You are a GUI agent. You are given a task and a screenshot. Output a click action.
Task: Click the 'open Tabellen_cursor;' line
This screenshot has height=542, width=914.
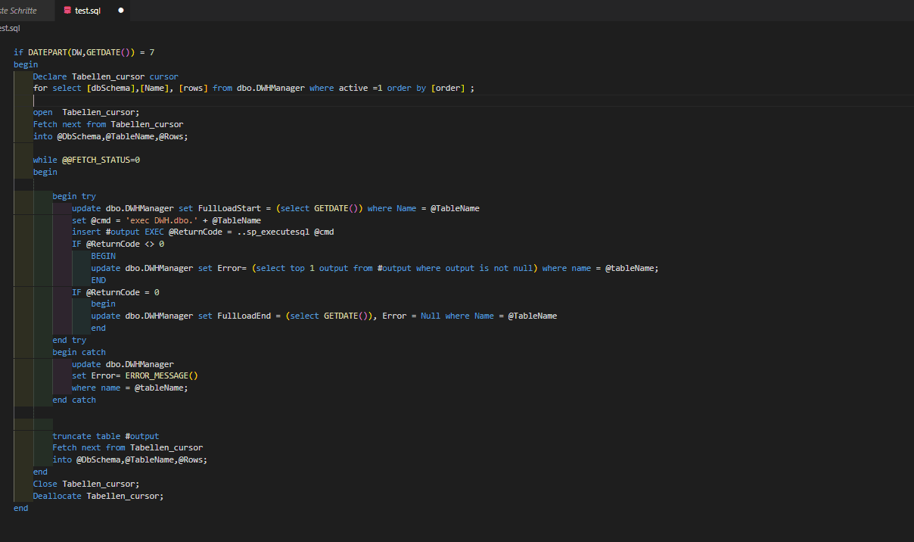click(86, 112)
